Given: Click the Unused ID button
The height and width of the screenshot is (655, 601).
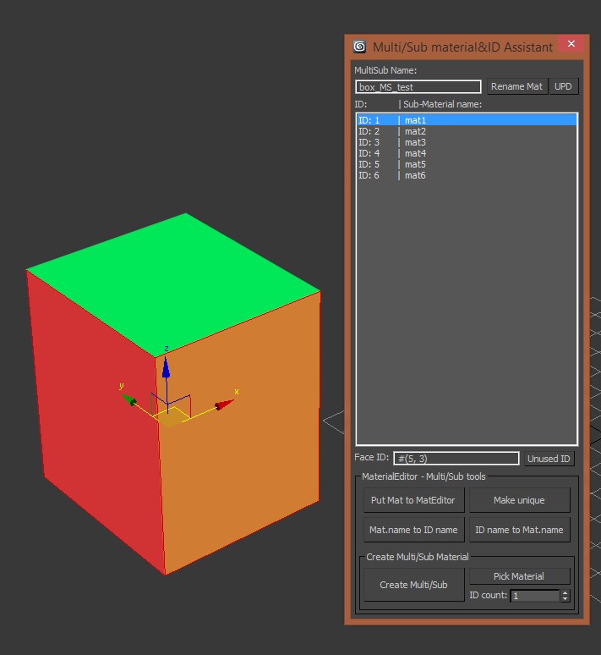Looking at the screenshot, I should 549,459.
